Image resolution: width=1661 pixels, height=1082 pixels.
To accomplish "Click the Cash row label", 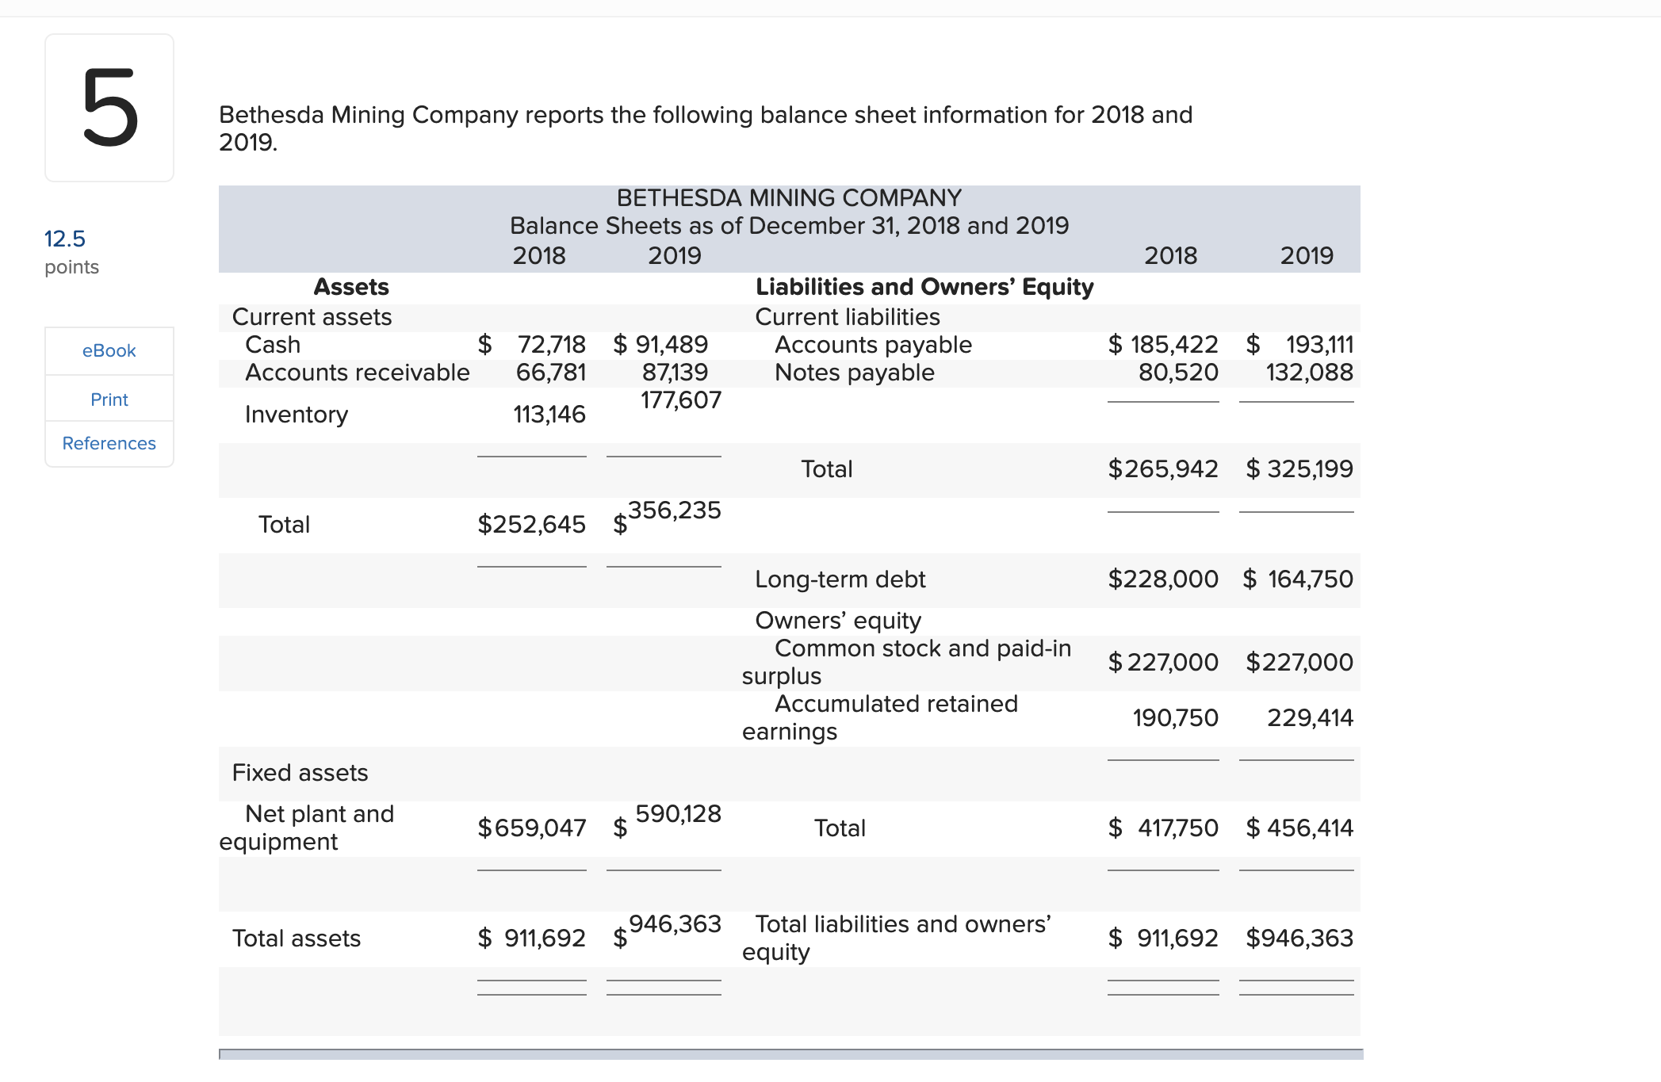I will coord(273,345).
